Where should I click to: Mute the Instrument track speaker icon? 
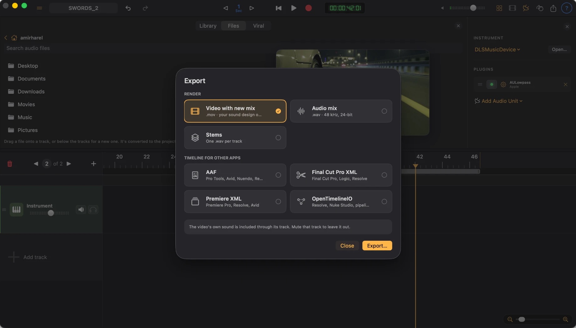pyautogui.click(x=81, y=210)
